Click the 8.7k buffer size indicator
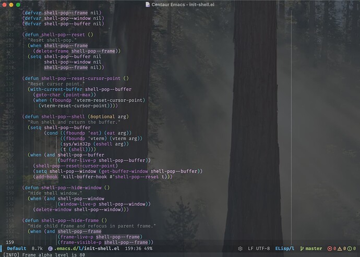Image resolution: width=360 pixels, height=257 pixels. coord(37,249)
